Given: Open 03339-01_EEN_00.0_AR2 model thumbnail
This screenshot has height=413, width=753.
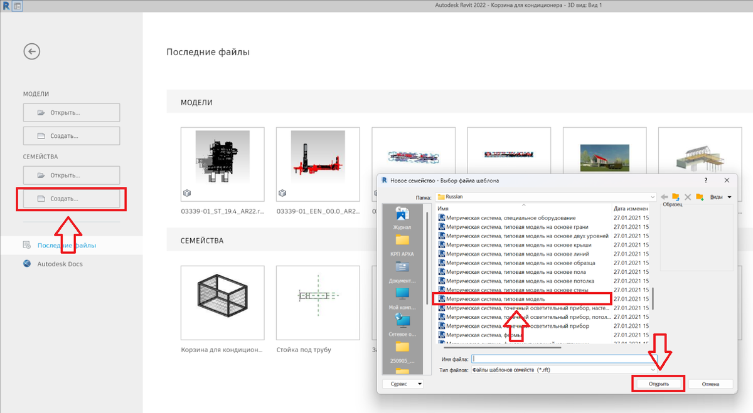Looking at the screenshot, I should [318, 163].
